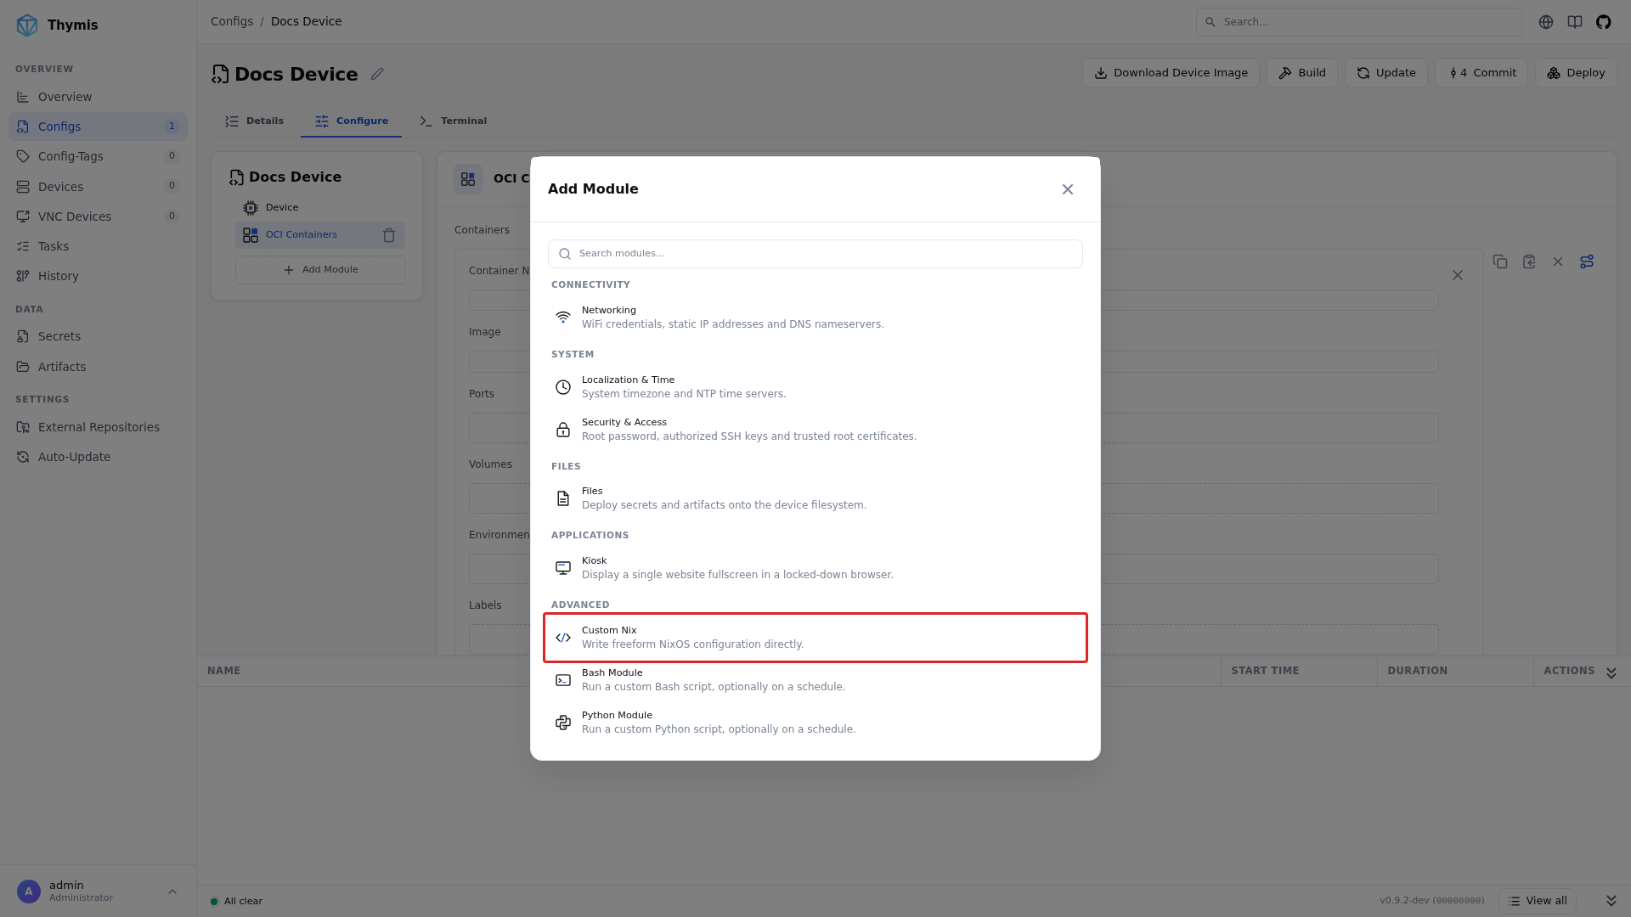
Task: Switch to the Terminal tab
Action: pyautogui.click(x=454, y=121)
